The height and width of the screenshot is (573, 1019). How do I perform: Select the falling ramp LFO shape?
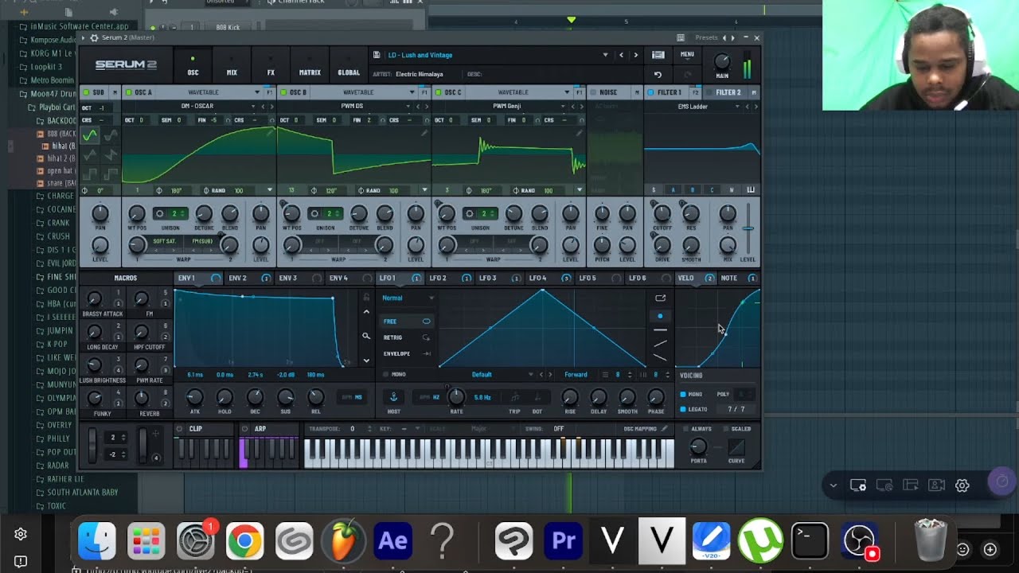tap(660, 357)
